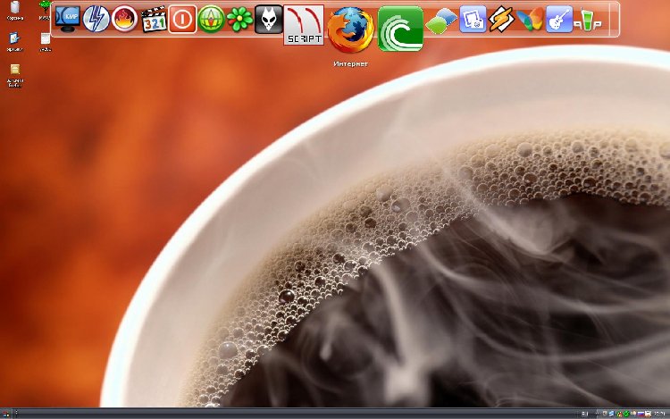Click the red power shutdown icon
The width and height of the screenshot is (670, 419).
point(182,20)
